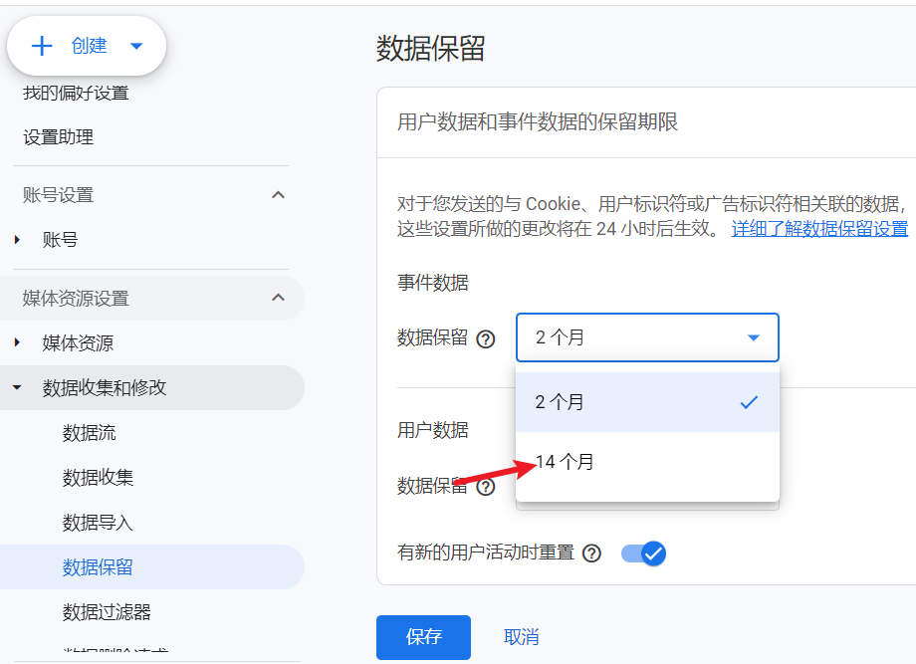Click the 保存 button
Screen dimensions: 916x664
pyautogui.click(x=423, y=637)
